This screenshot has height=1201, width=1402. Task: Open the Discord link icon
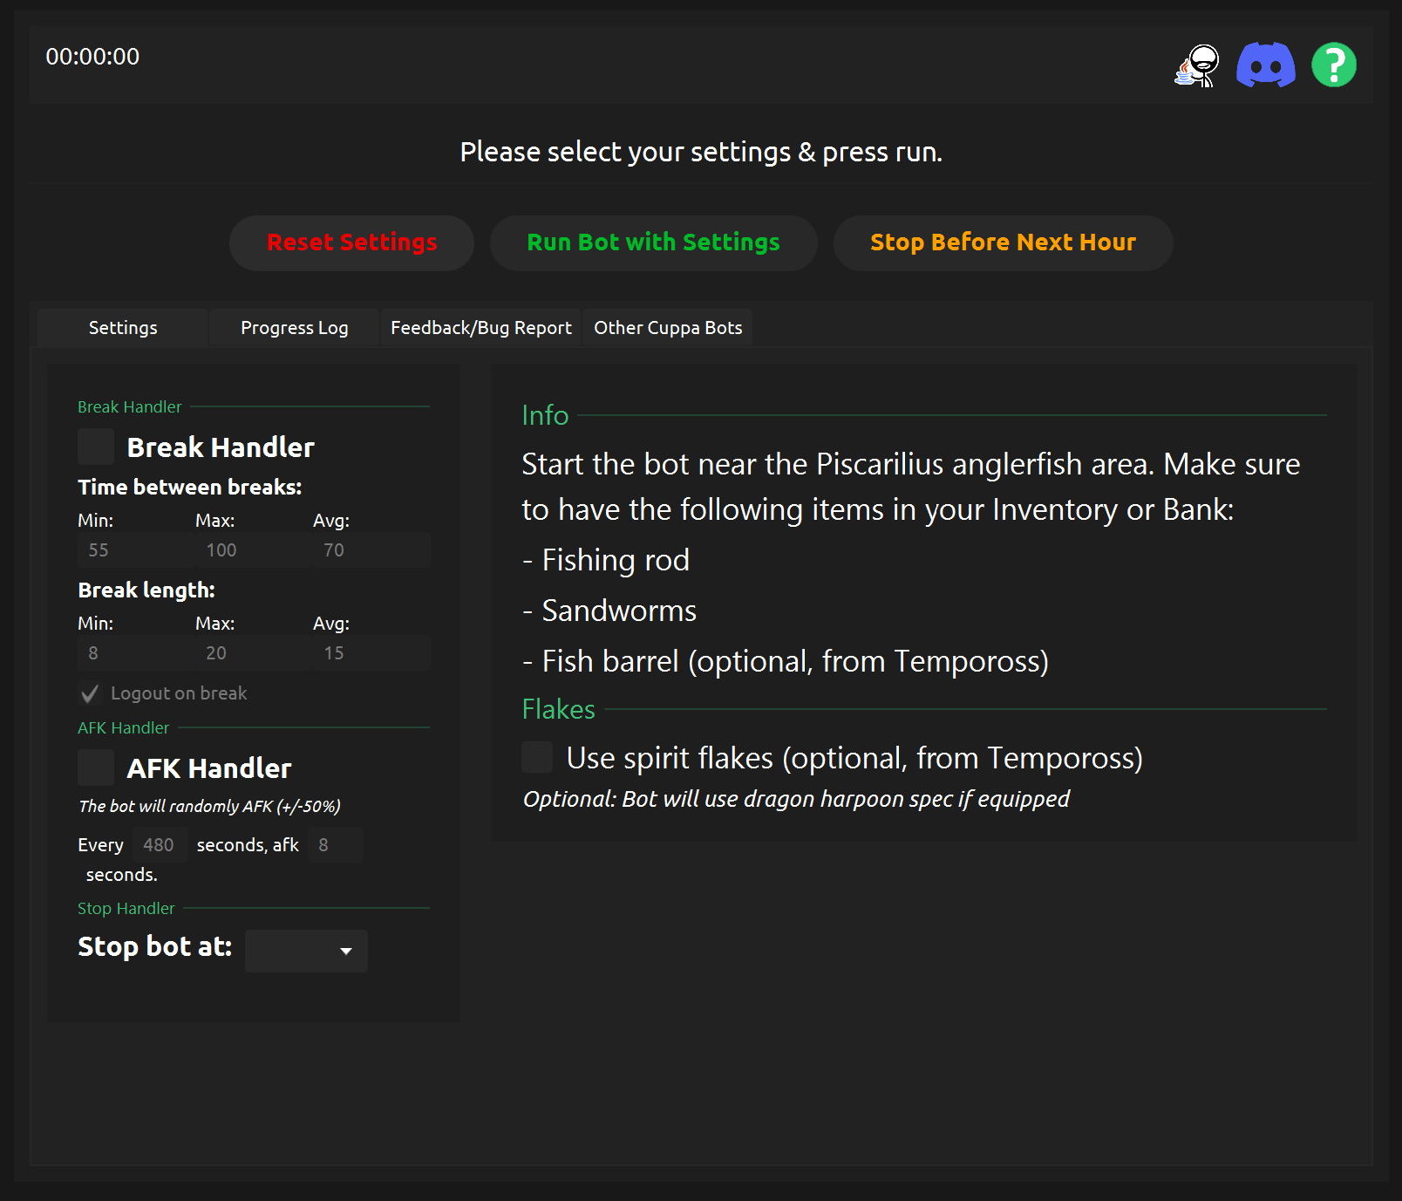click(x=1265, y=65)
